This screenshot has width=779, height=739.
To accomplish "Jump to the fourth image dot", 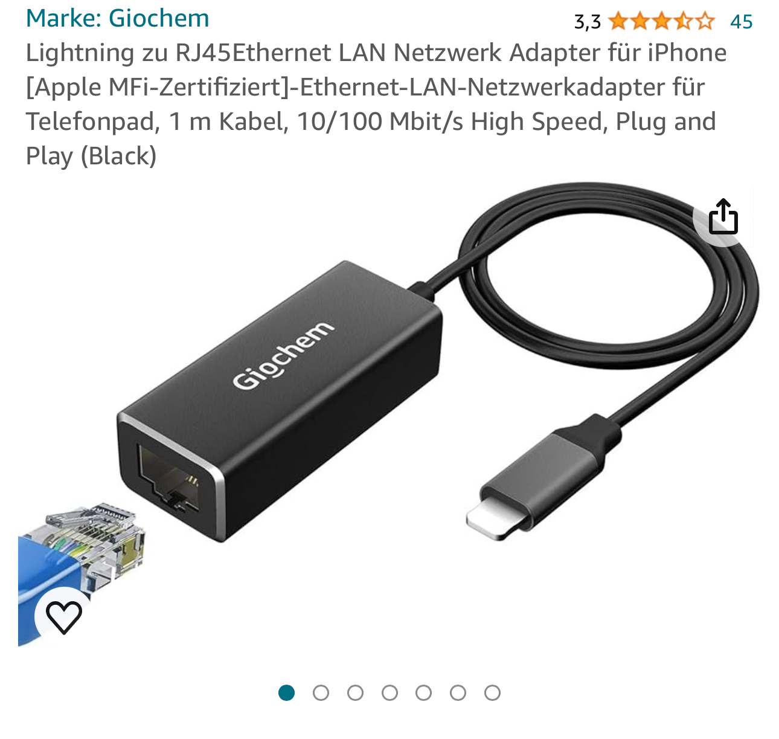I will tap(389, 692).
